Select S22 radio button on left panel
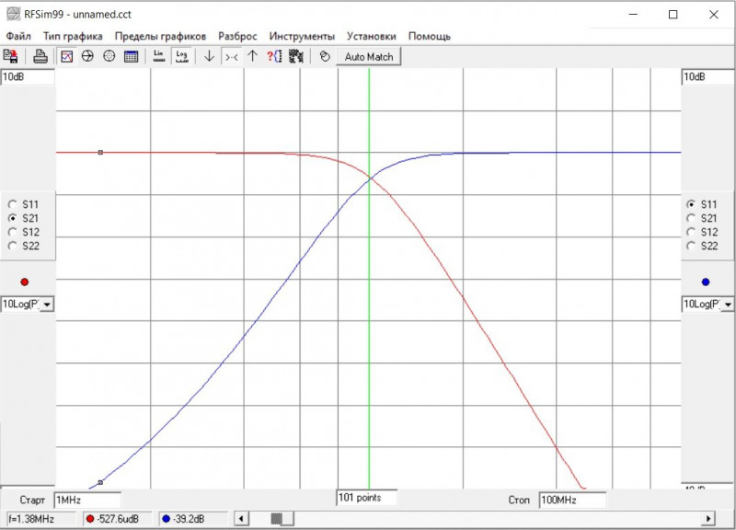The image size is (736, 530). click(12, 246)
